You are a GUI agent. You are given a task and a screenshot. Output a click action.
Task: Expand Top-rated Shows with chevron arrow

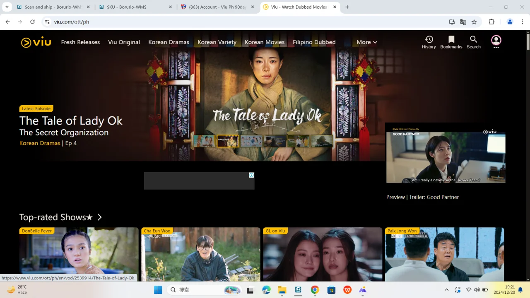tap(99, 217)
